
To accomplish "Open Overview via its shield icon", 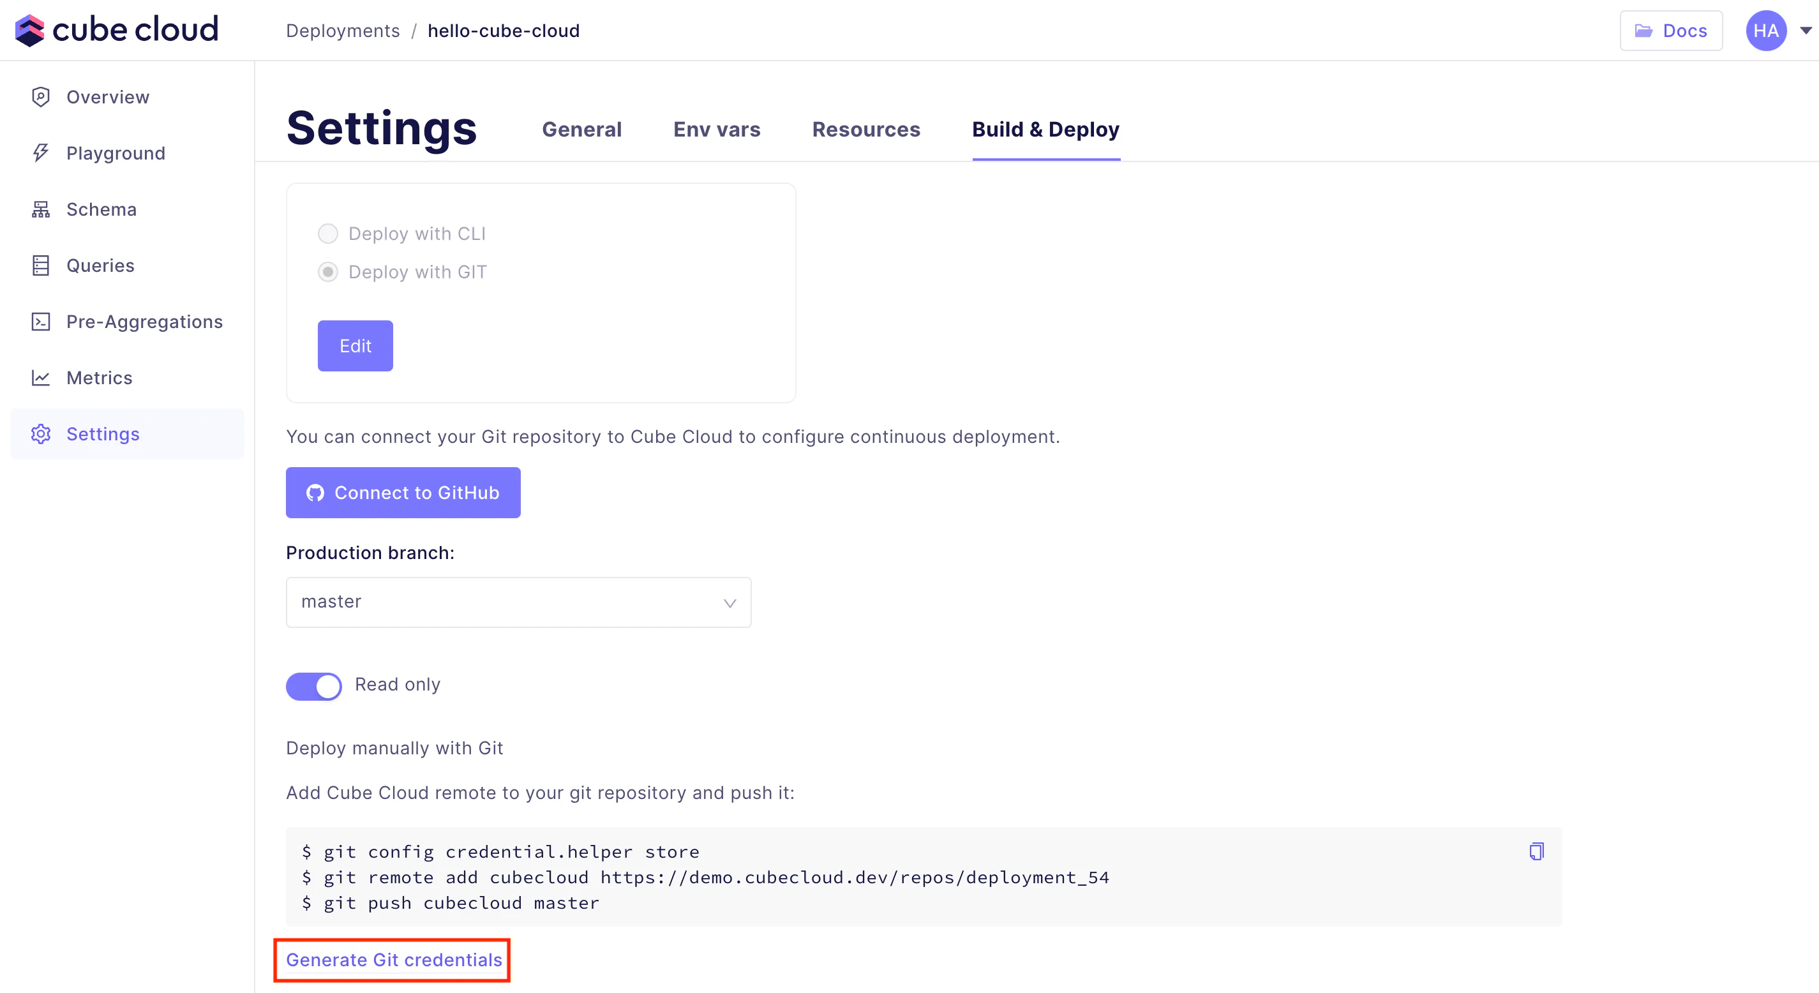I will 40,97.
